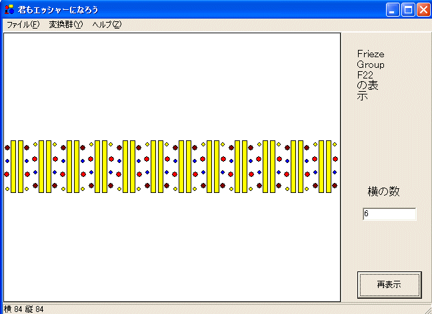Focus the 横の数 input field
This screenshot has width=432, height=314.
(389, 214)
